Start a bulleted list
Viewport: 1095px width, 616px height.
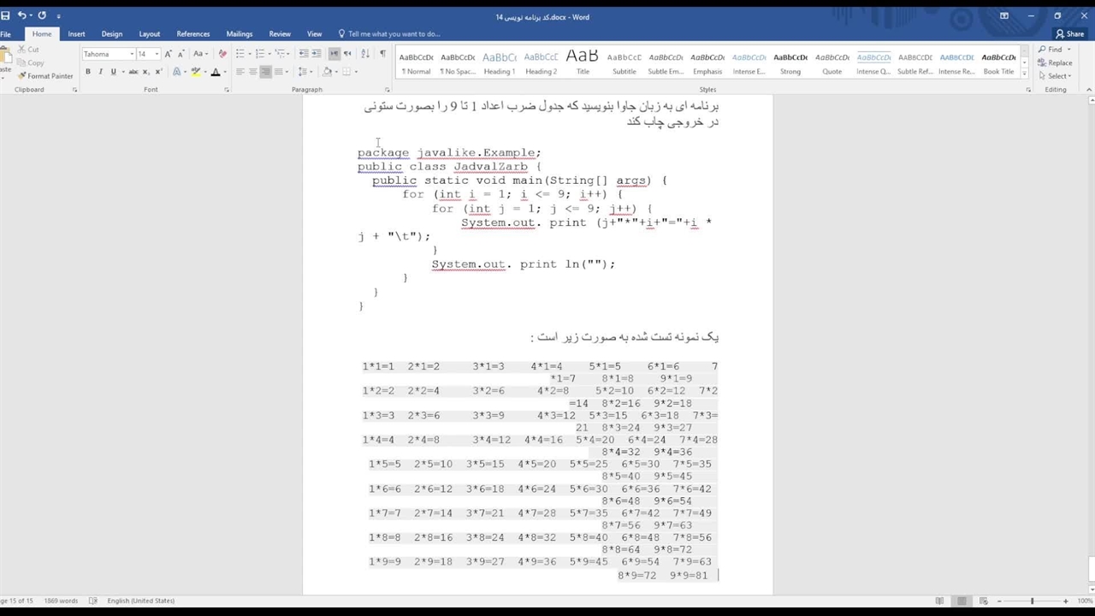pos(241,54)
